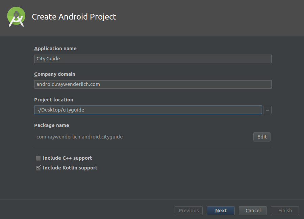Screen dimensions: 304x219
Task: Click the disabled Finish button
Action: click(285, 211)
